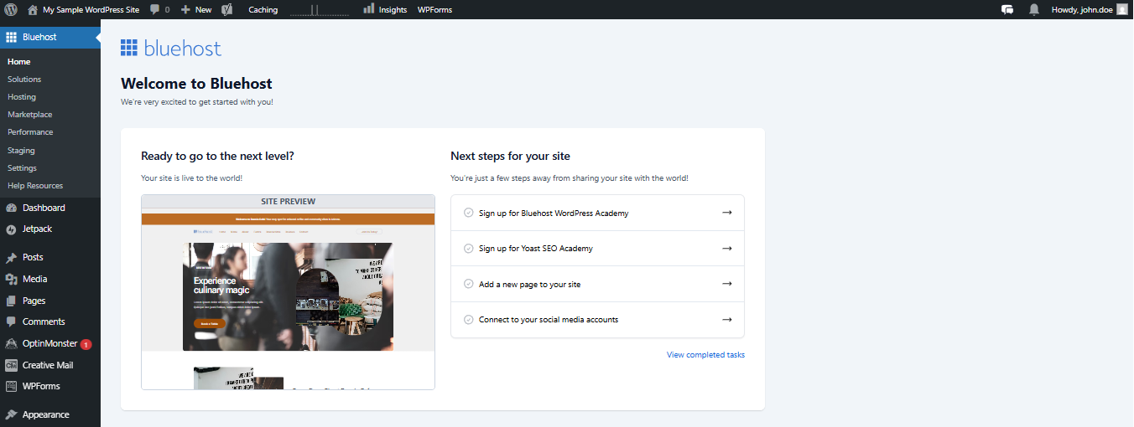
Task: Open the home icon for My Sample WordPress Site
Action: click(33, 9)
